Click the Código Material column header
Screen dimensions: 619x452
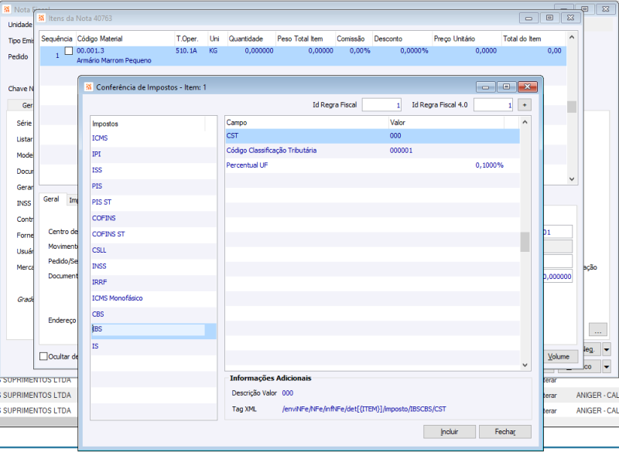[x=125, y=39]
